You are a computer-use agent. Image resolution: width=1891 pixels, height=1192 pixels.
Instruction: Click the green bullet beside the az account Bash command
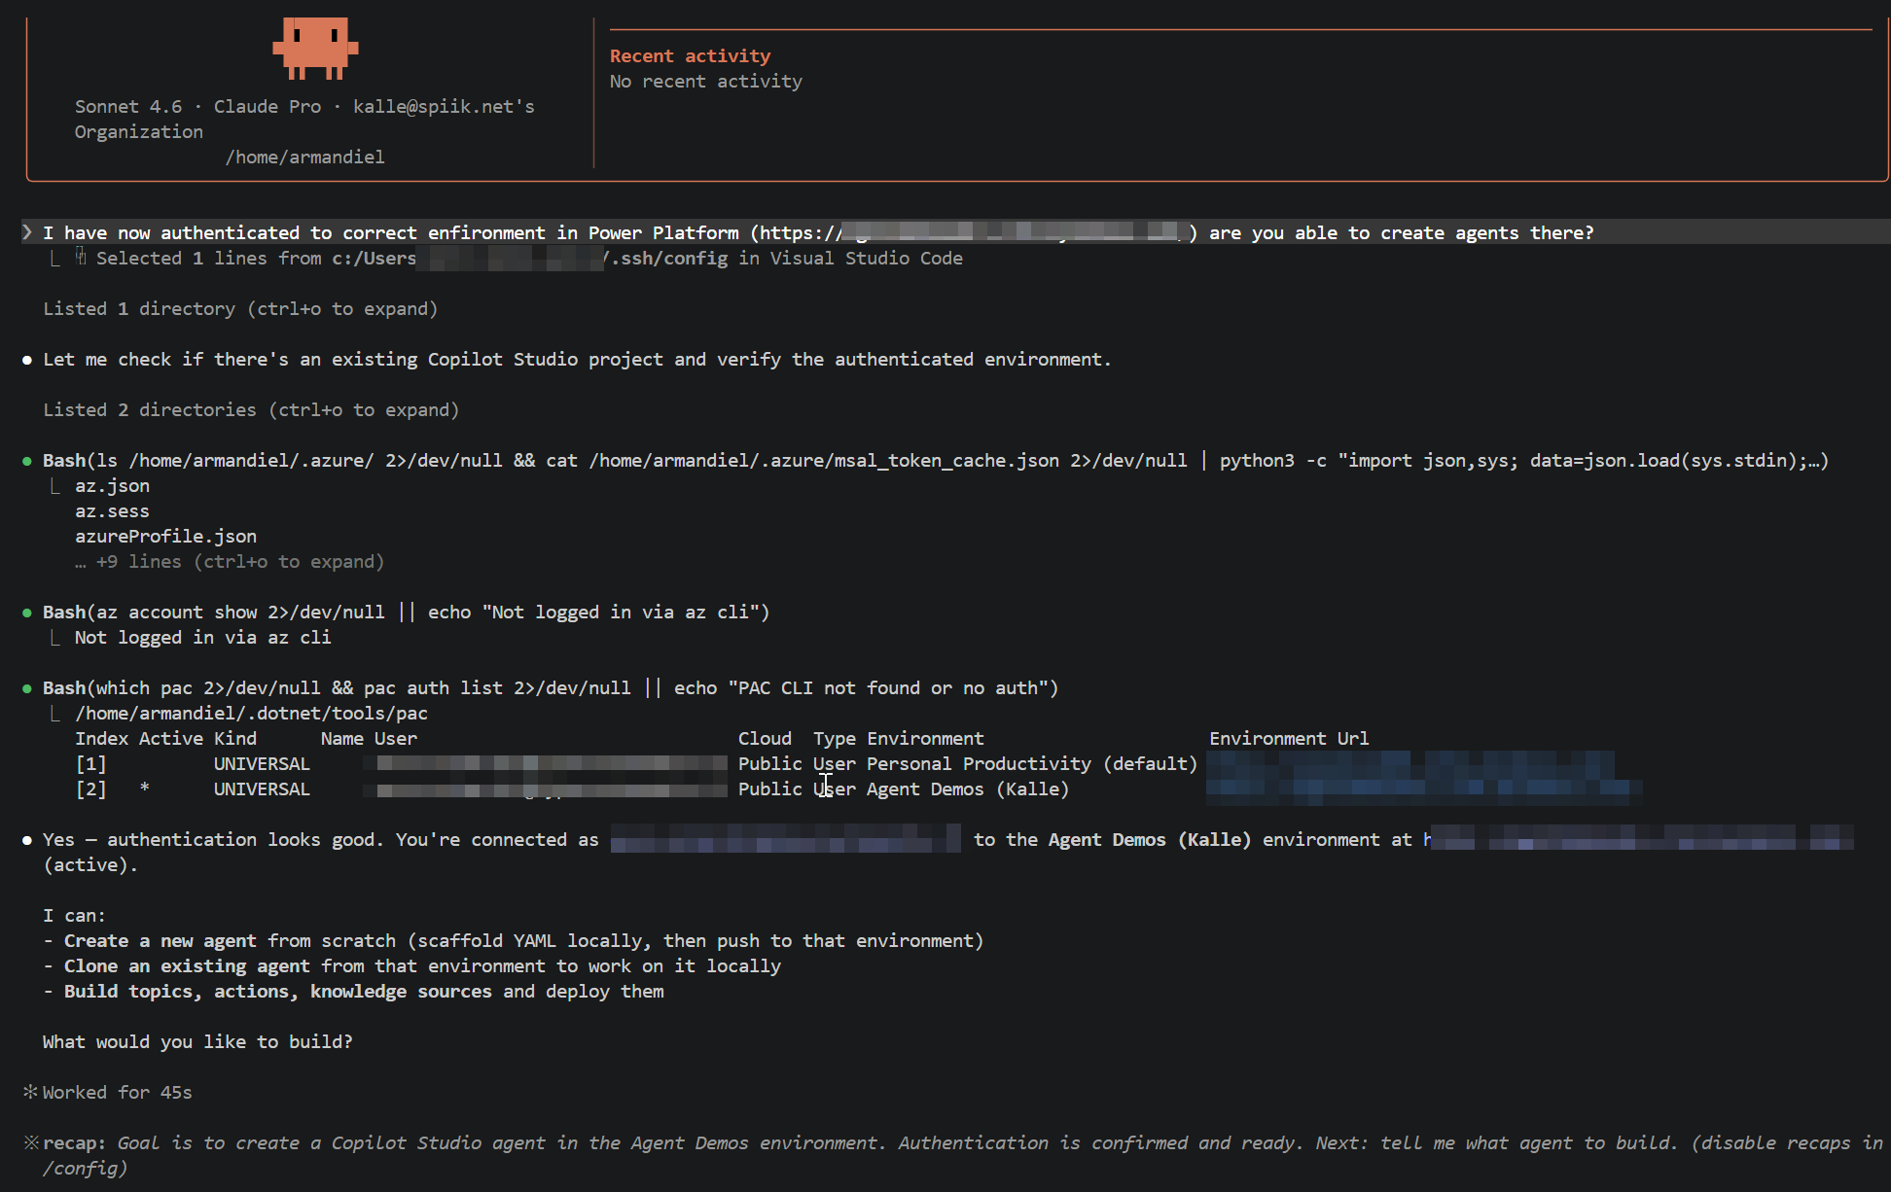click(27, 613)
